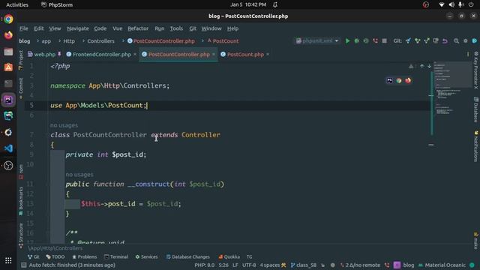The width and height of the screenshot is (480, 270).
Task: Open the File menu
Action: click(24, 28)
